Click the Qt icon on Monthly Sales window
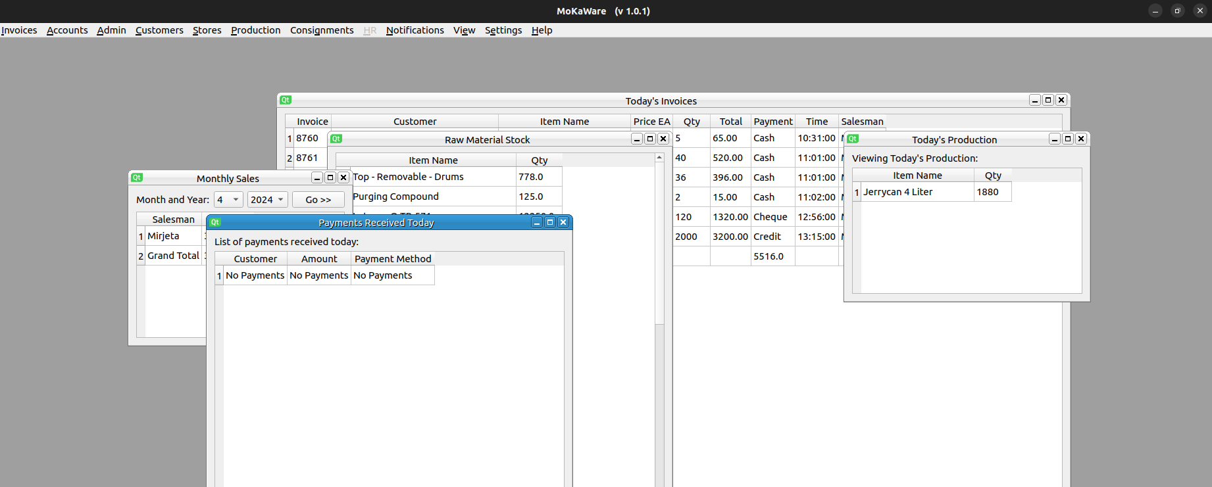Viewport: 1212px width, 487px height. click(137, 177)
